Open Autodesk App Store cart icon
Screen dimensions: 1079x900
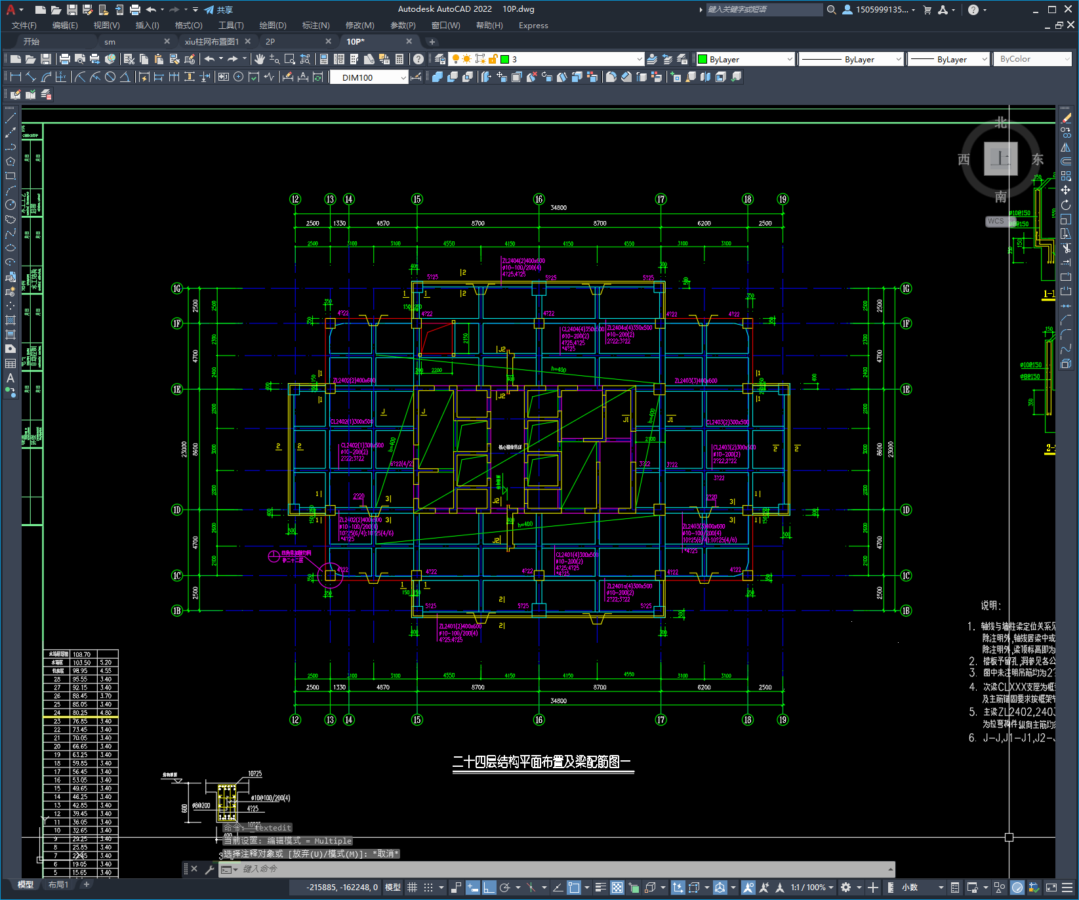pos(927,9)
